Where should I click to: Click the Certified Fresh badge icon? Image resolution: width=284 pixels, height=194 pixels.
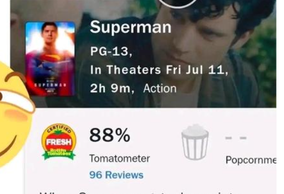pyautogui.click(x=59, y=141)
